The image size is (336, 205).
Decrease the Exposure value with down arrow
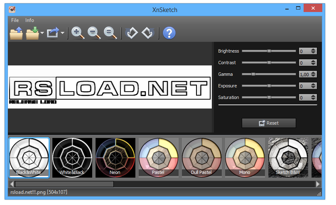[x=313, y=87]
